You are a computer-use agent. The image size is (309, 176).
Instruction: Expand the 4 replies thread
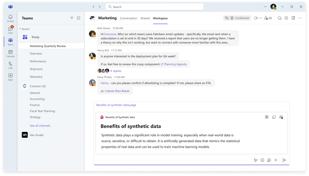[x=116, y=71]
